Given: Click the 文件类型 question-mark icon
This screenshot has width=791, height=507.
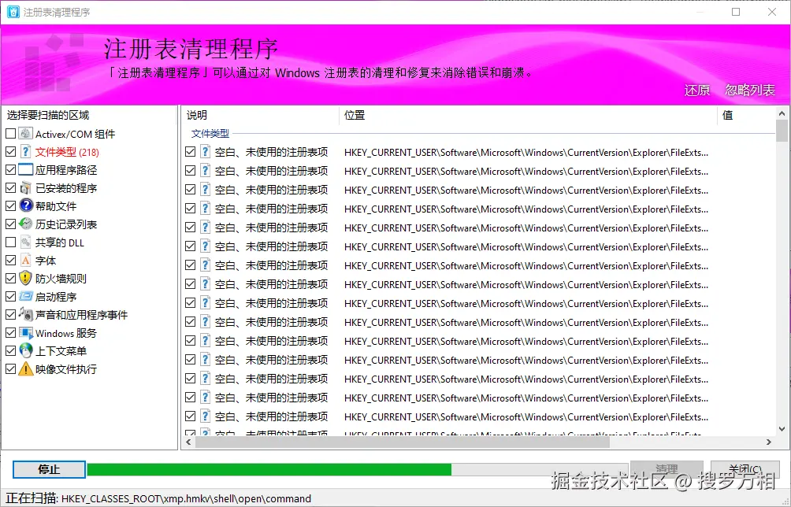Looking at the screenshot, I should pyautogui.click(x=26, y=152).
